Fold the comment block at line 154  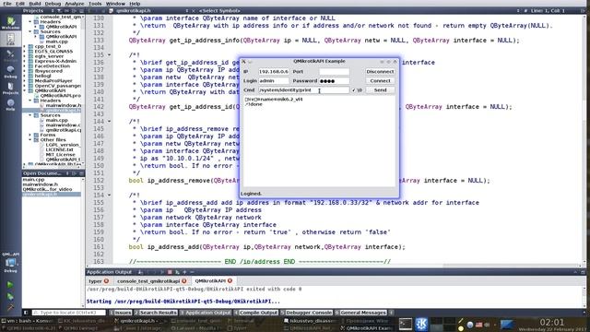pyautogui.click(x=109, y=195)
